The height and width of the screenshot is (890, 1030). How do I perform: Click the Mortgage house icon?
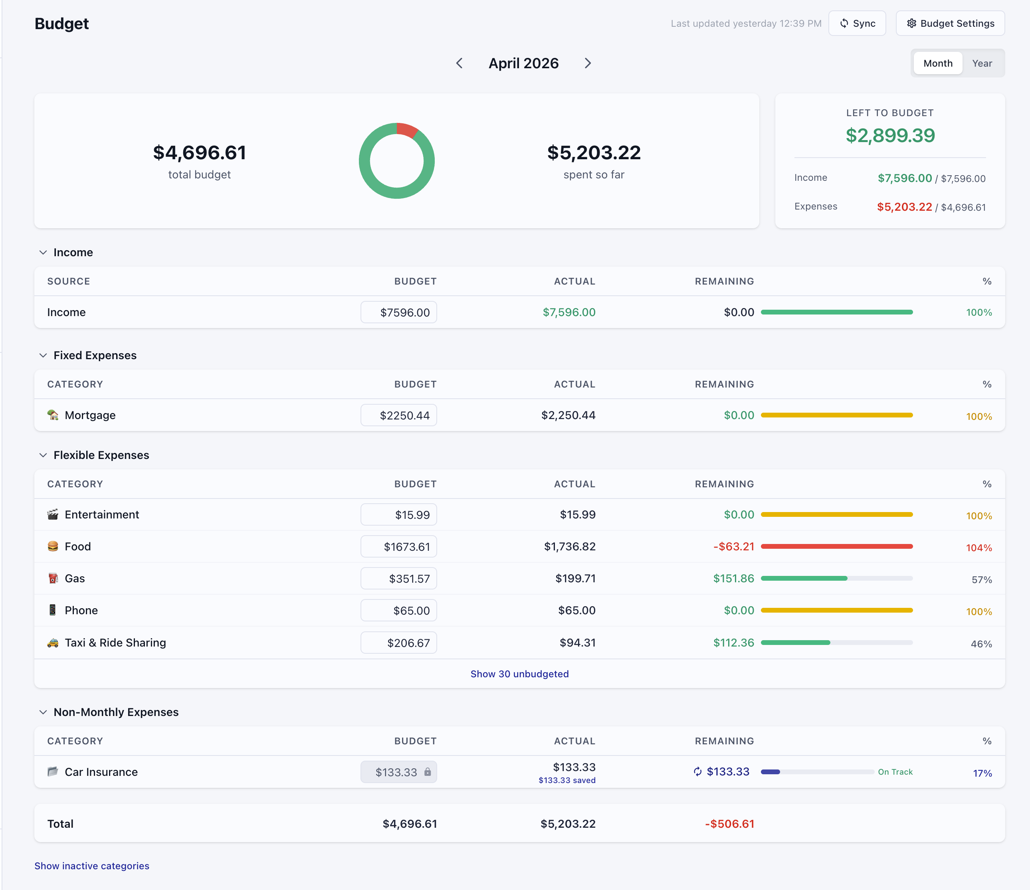pyautogui.click(x=53, y=414)
